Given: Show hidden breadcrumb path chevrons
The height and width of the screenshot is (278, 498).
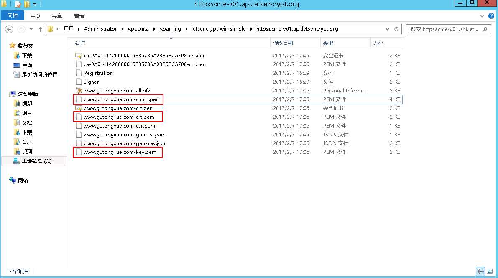Looking at the screenshot, I should (x=58, y=29).
